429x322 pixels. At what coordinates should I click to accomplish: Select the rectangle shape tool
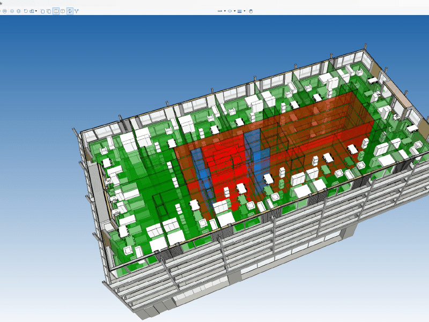(220, 11)
